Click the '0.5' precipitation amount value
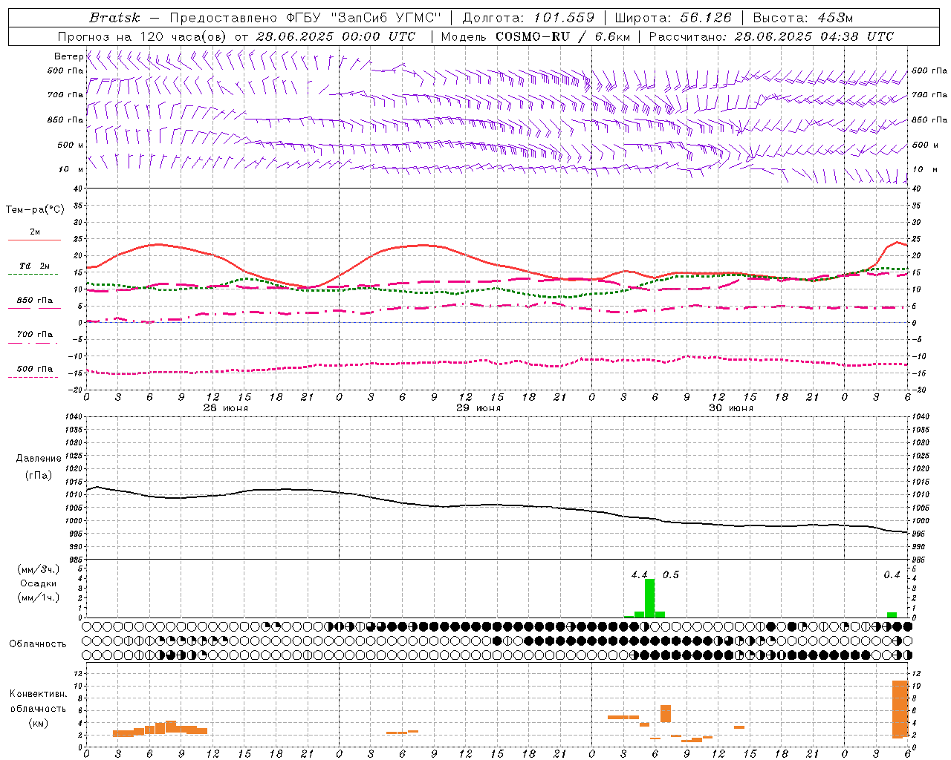 tap(671, 575)
